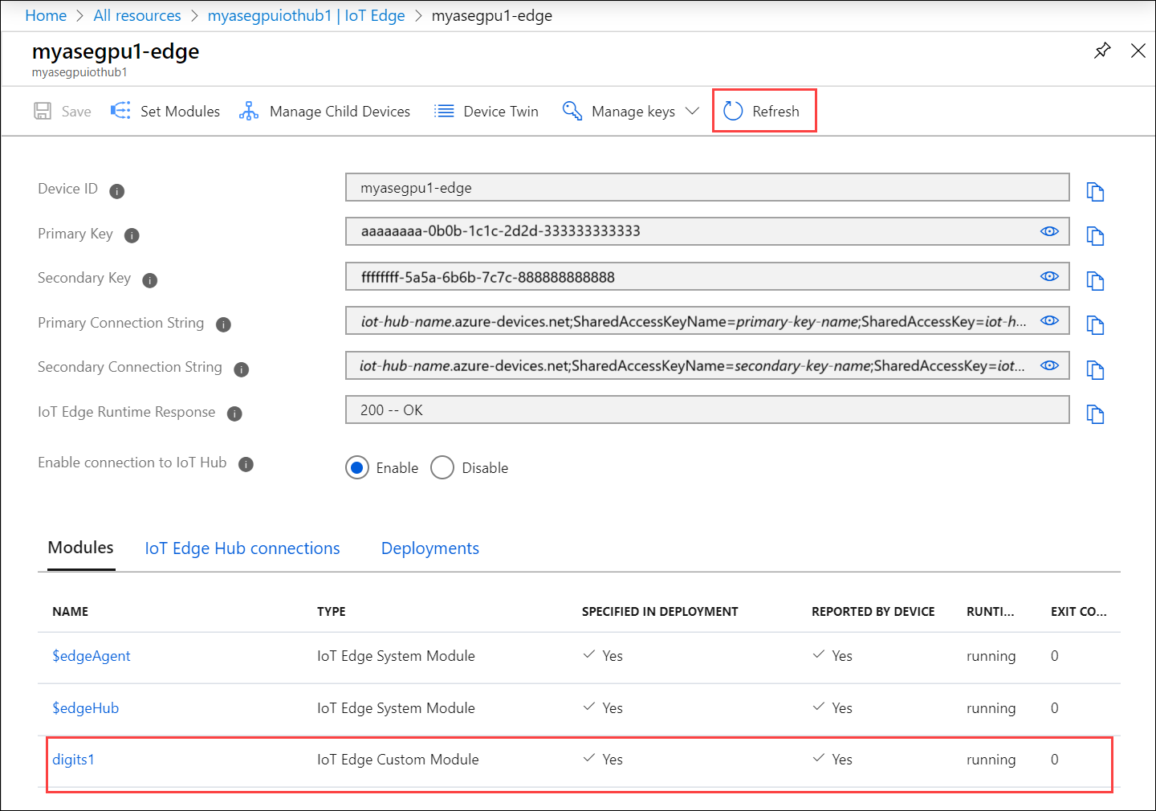Show the Primary Connection String value
1156x811 pixels.
1049,320
